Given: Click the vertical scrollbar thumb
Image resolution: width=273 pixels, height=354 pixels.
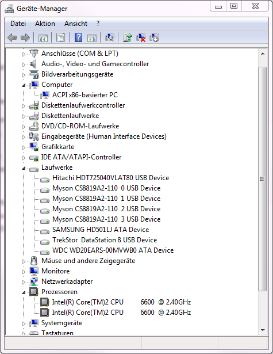Looking at the screenshot, I should pos(263,179).
